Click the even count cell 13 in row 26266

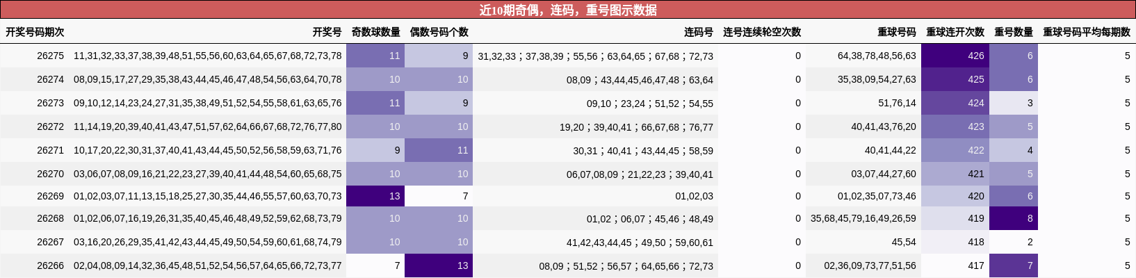click(439, 265)
